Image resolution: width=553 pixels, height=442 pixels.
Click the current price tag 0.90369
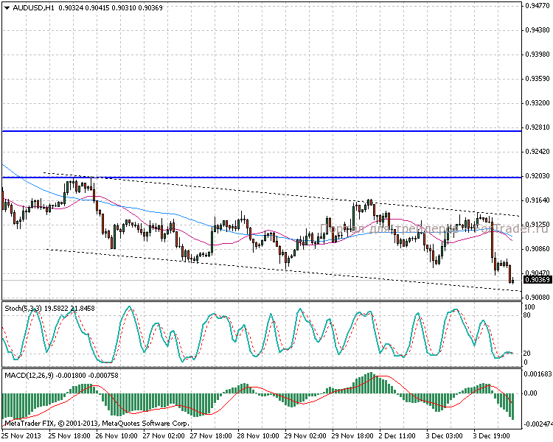pos(537,280)
